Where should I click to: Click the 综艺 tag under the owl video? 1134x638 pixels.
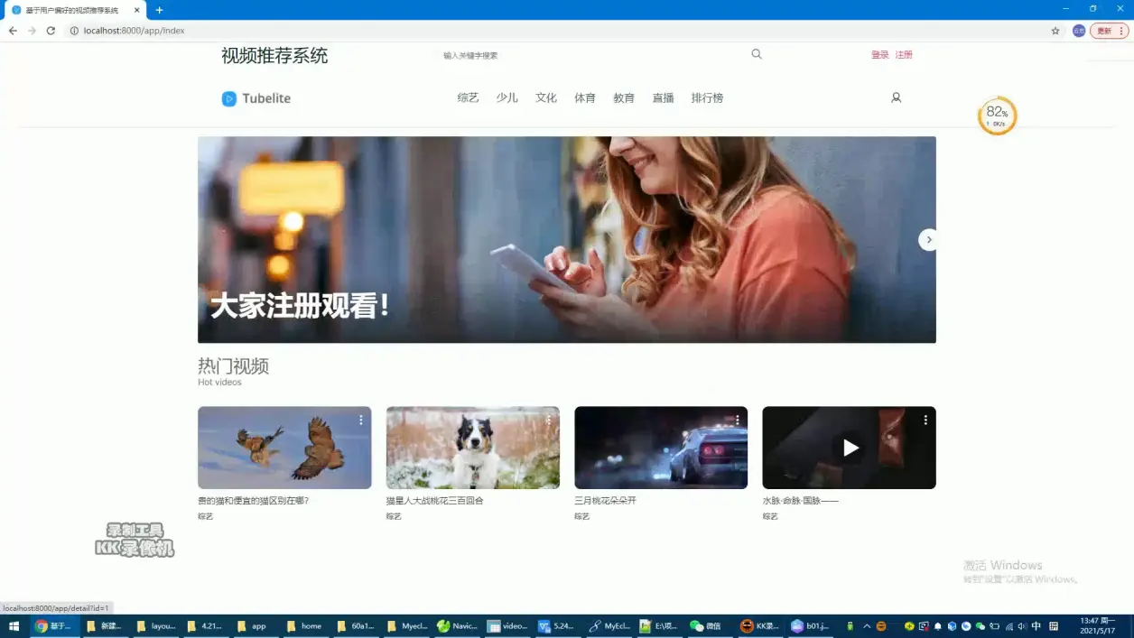[206, 516]
